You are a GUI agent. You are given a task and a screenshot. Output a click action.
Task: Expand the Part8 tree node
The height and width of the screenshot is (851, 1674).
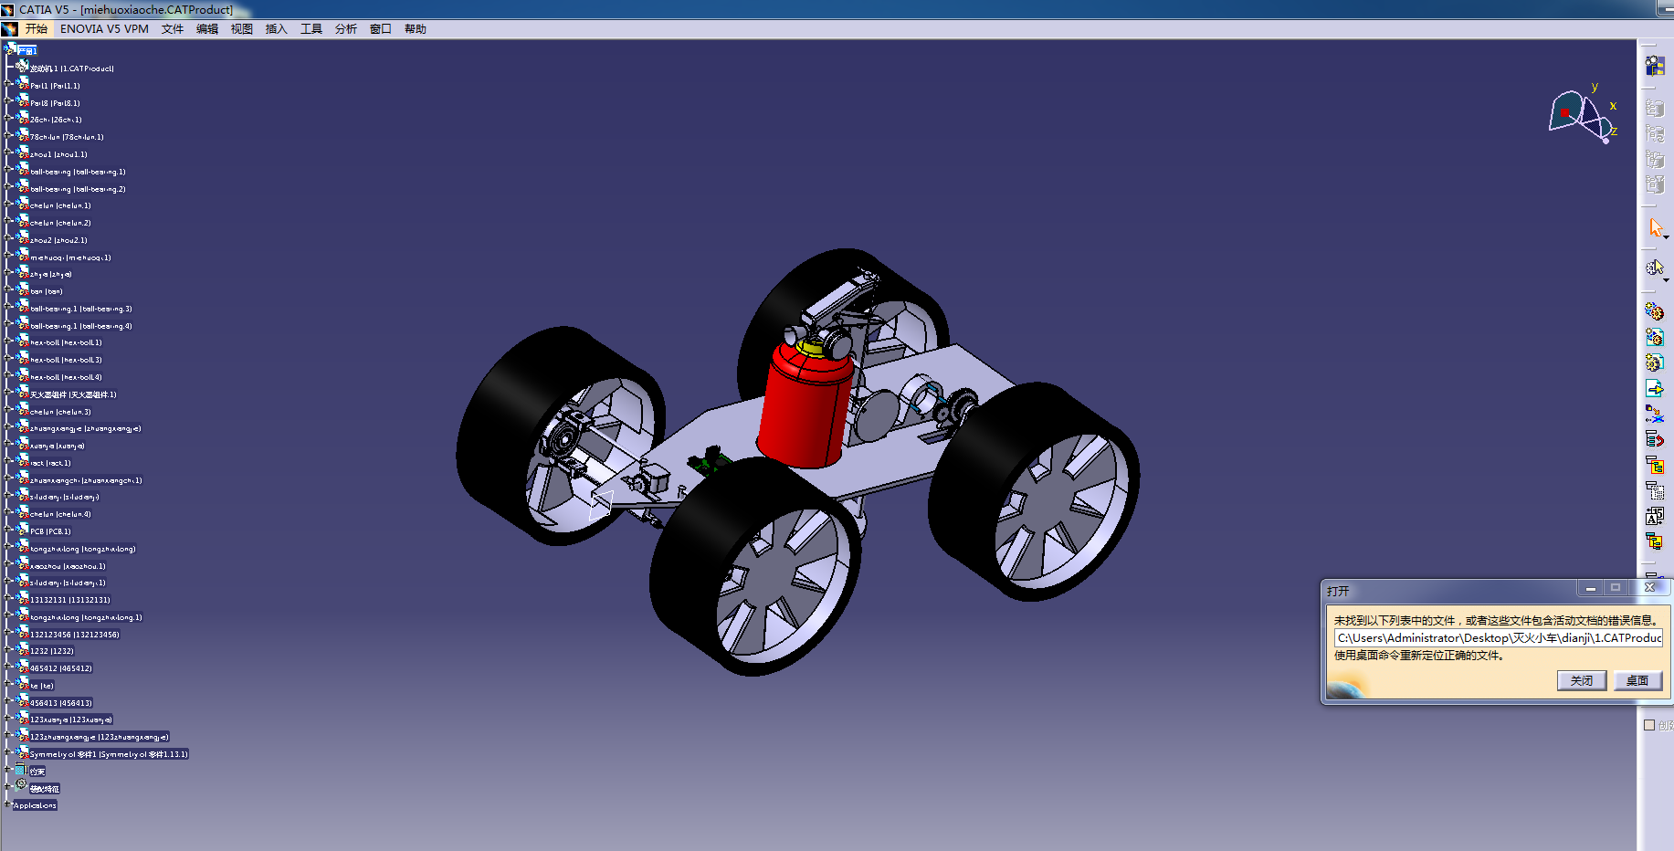click(x=8, y=102)
